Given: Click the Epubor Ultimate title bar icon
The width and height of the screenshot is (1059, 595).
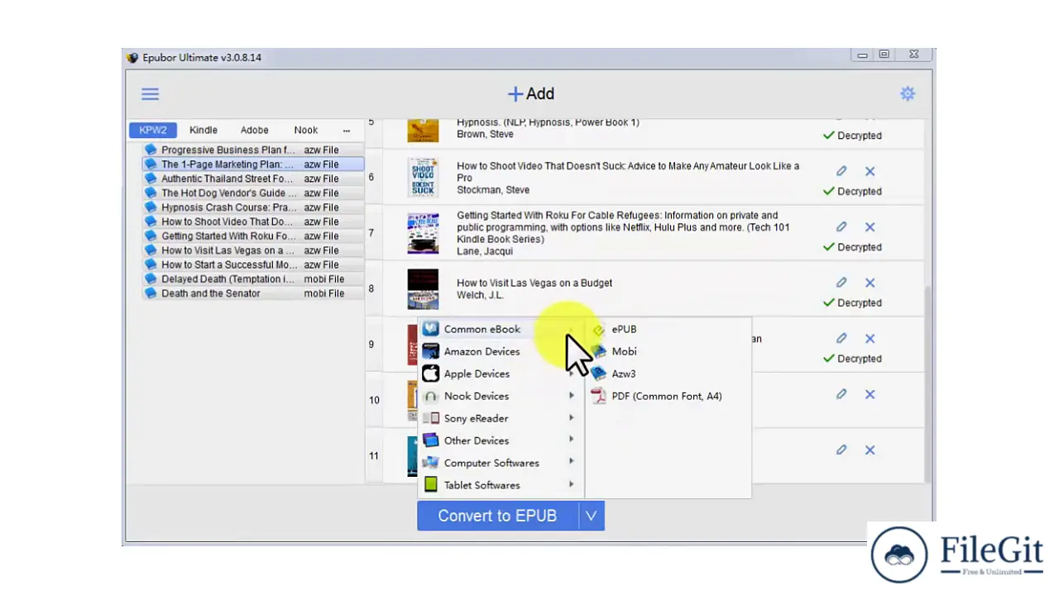Looking at the screenshot, I should (132, 58).
